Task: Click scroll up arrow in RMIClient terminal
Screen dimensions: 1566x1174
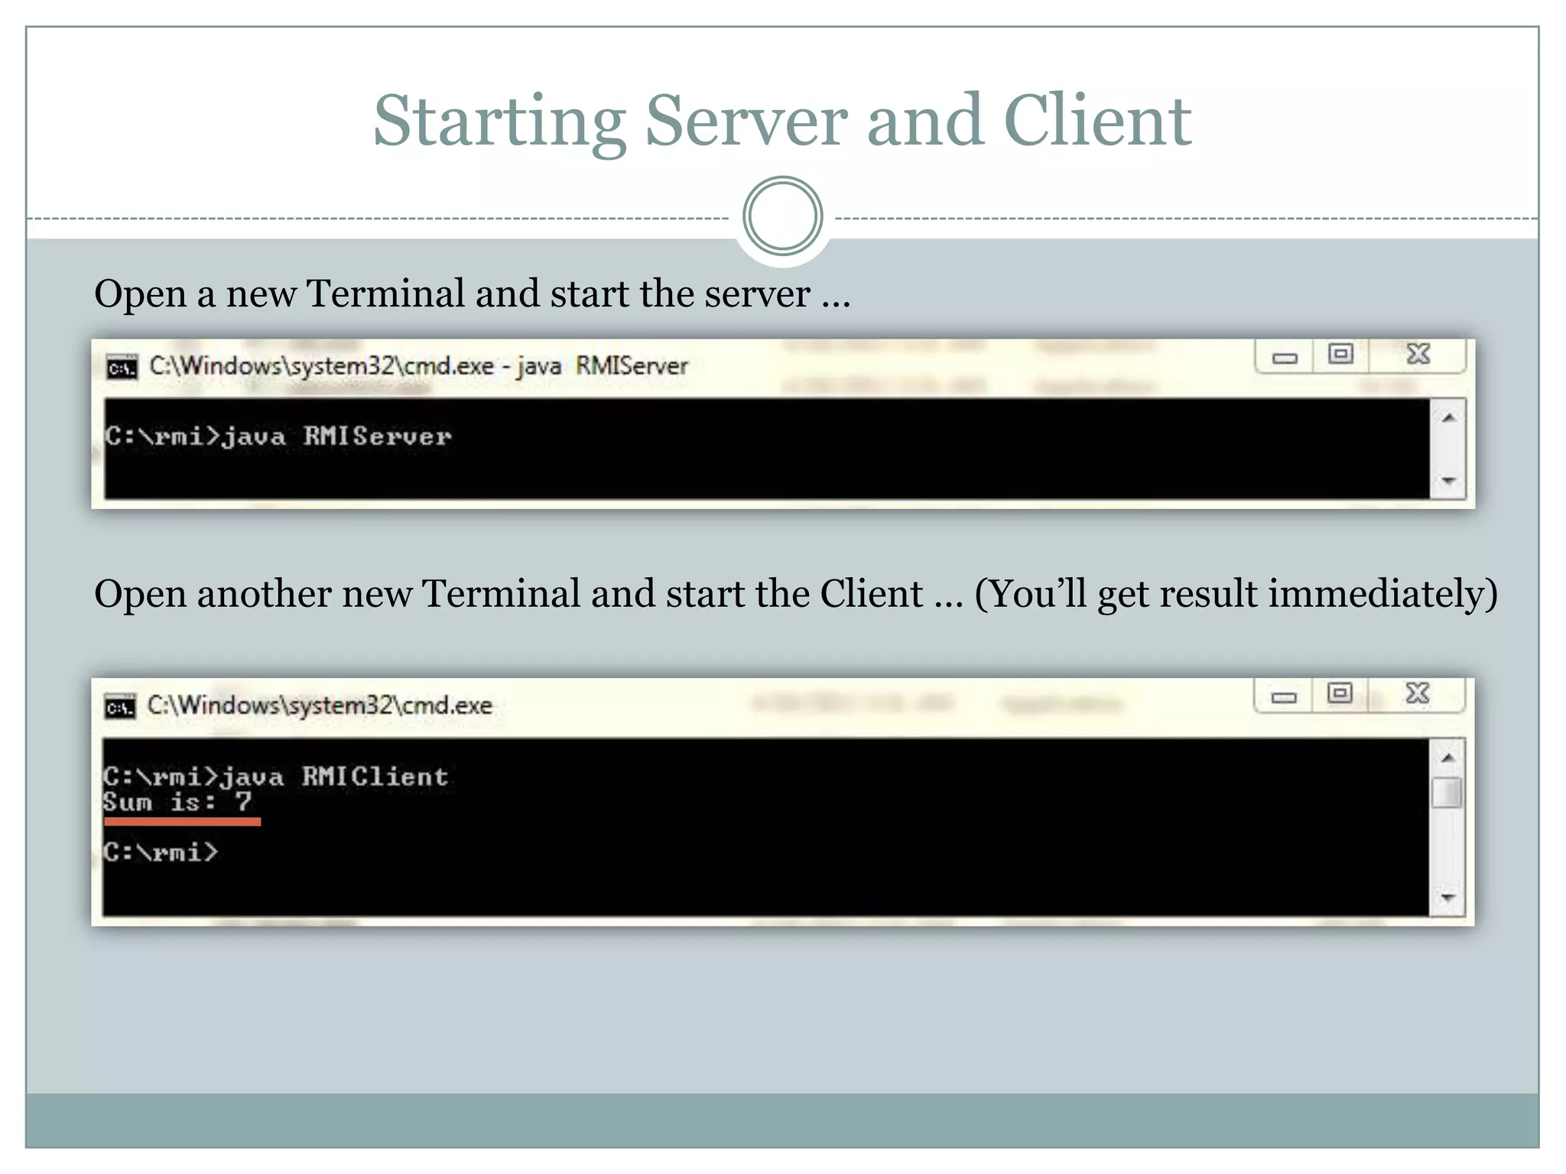Action: (1447, 757)
